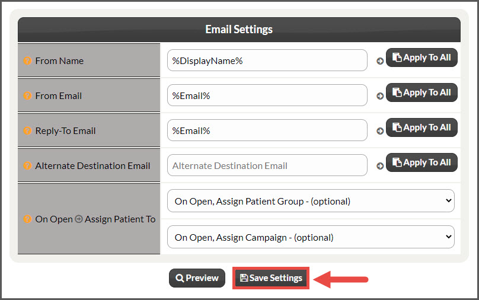The image size is (479, 300).
Task: Open the Assign Patient Group dropdown
Action: pos(311,201)
